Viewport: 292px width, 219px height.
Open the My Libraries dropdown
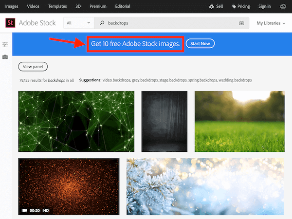click(x=270, y=23)
